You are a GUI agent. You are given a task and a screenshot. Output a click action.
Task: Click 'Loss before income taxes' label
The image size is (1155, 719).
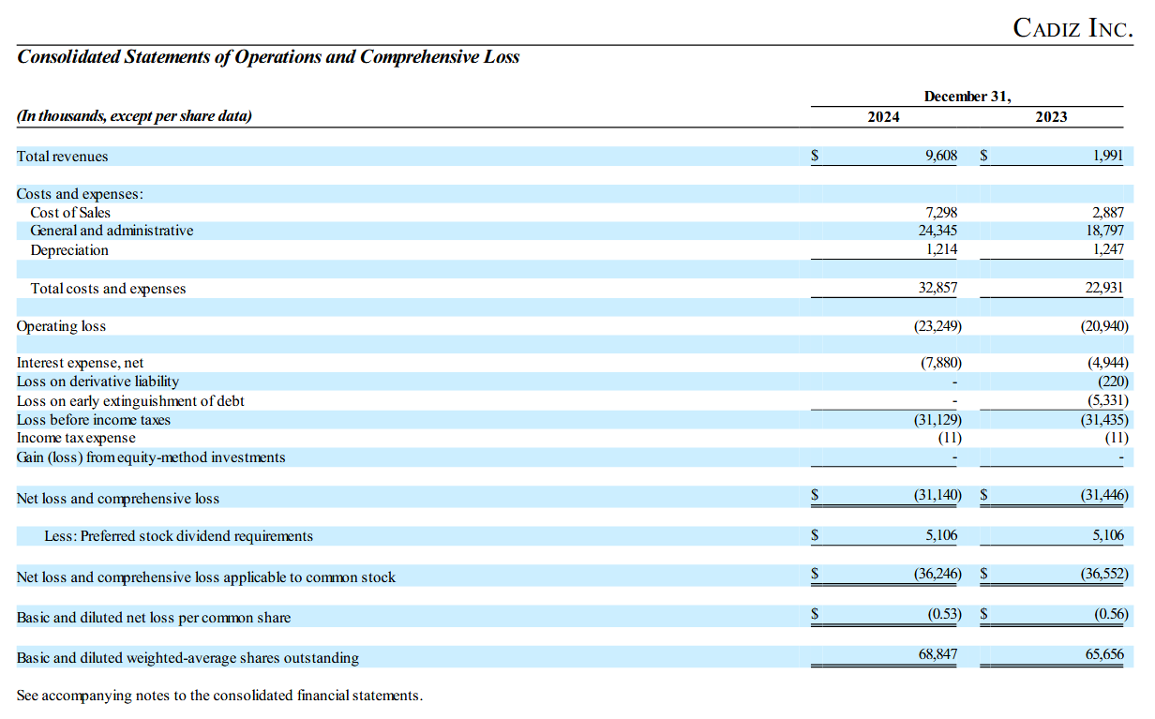tap(94, 420)
